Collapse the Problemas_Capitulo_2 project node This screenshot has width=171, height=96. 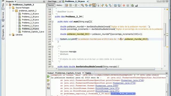[x=7, y=5]
